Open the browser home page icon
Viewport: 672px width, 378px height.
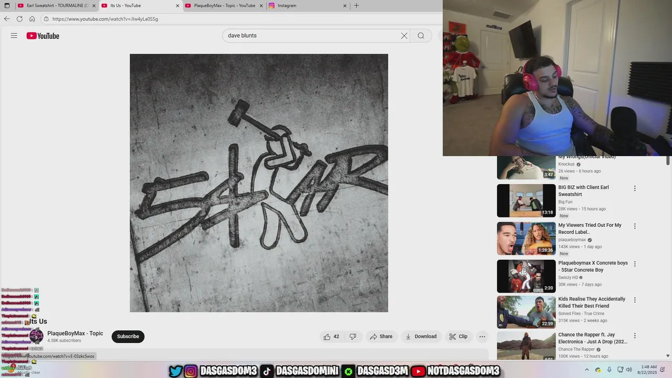[32, 19]
